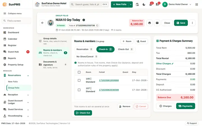Open messages icon with 1 badge

point(157,4)
